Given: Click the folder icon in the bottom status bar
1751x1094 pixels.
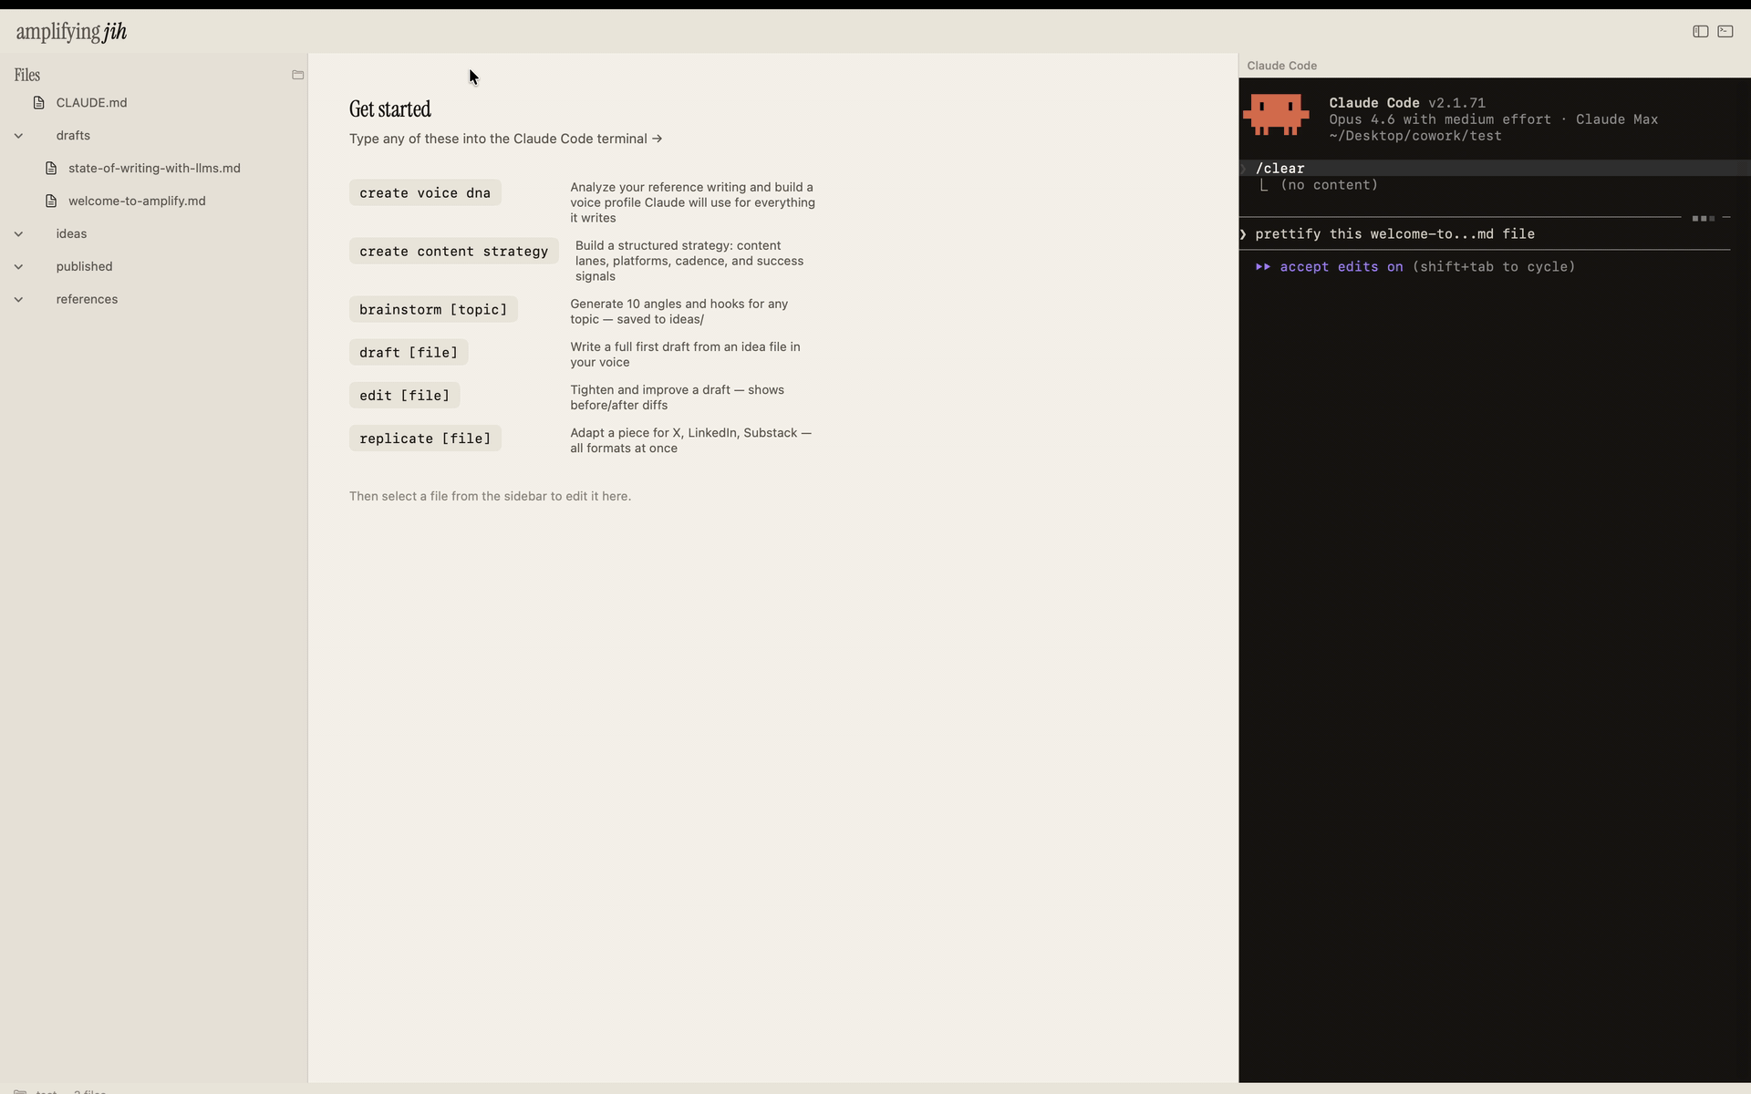Looking at the screenshot, I should (x=20, y=1090).
